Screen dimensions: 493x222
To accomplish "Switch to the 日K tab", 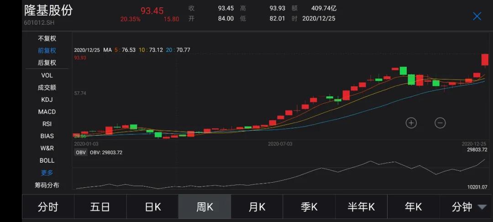I will 152,207.
